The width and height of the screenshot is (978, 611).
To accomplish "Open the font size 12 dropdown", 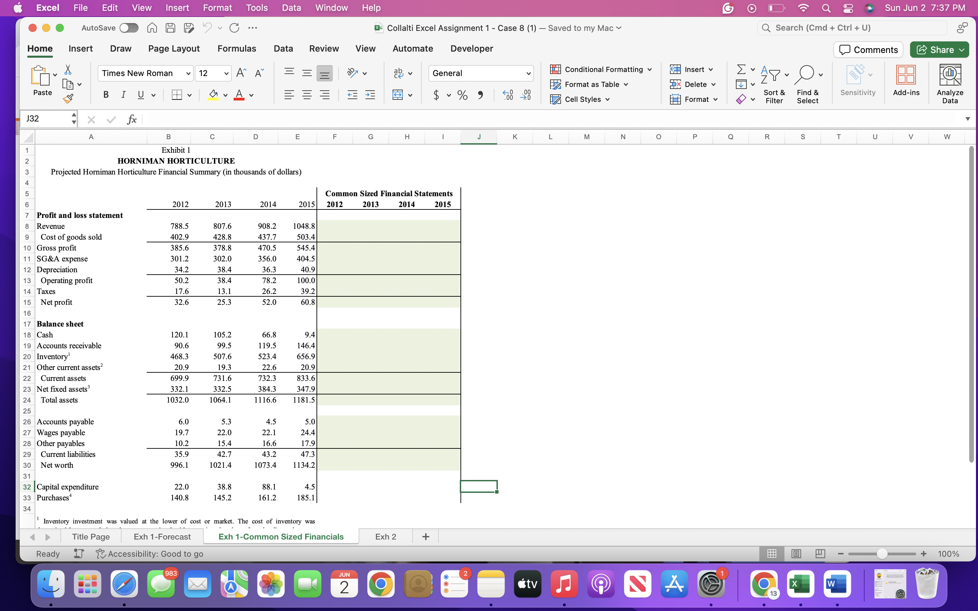I will (x=226, y=74).
